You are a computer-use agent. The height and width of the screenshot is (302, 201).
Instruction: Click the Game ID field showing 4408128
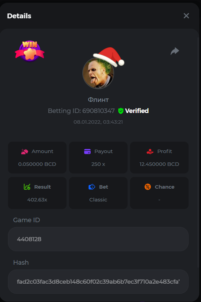pos(98,239)
